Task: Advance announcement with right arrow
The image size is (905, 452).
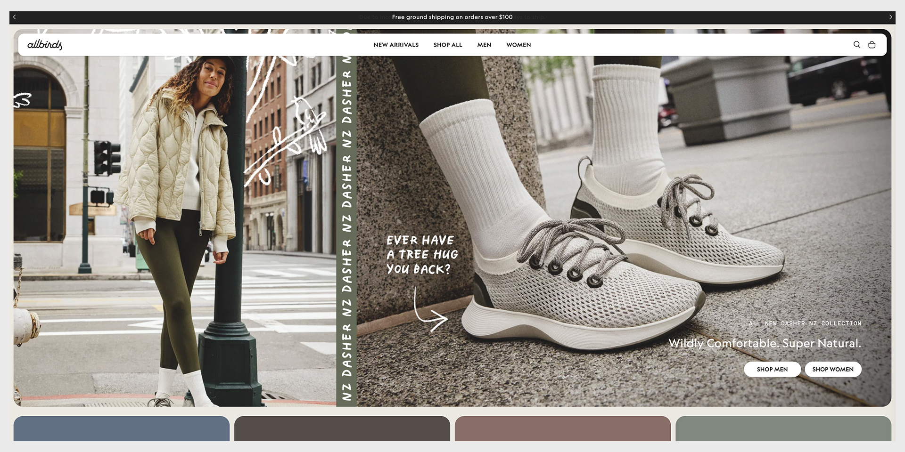Action: coord(890,17)
